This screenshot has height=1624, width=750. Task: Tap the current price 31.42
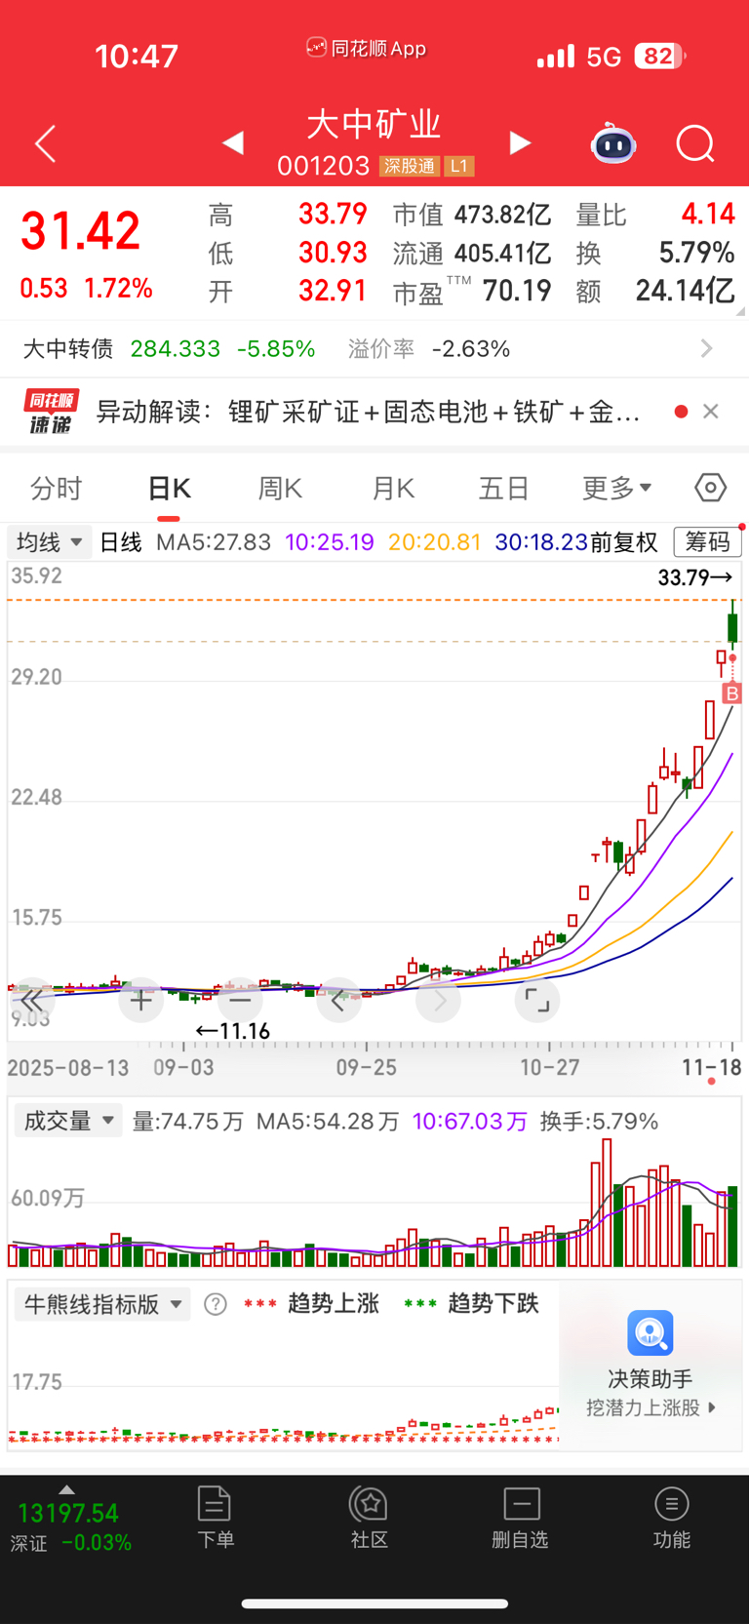click(x=81, y=232)
